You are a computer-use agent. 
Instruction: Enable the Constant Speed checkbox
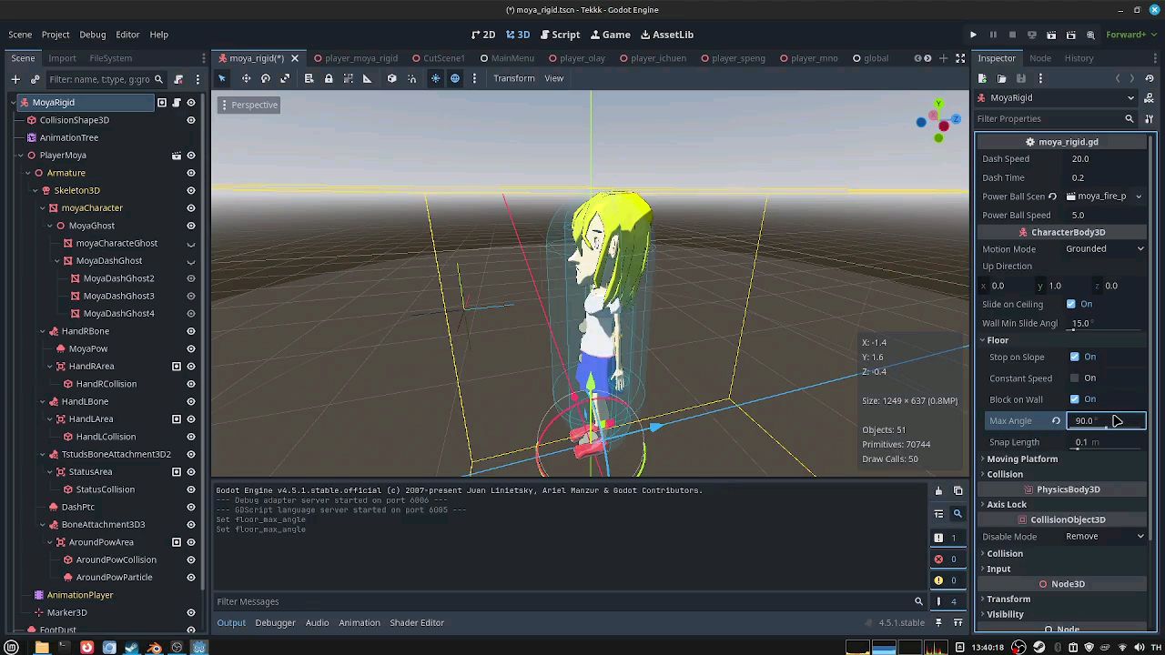point(1075,378)
